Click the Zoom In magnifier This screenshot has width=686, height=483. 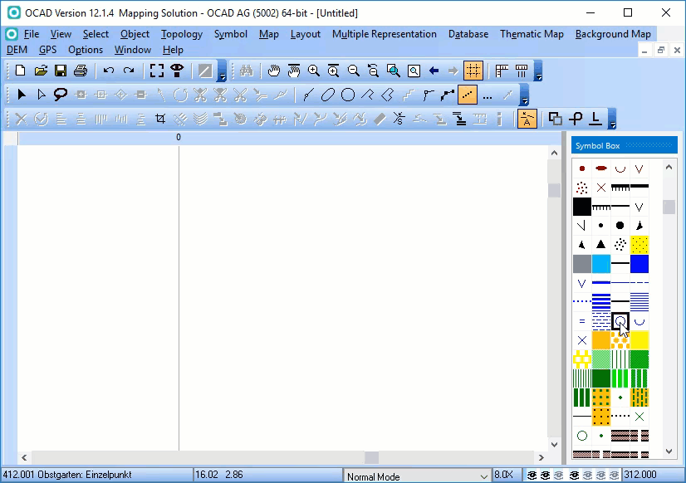point(313,71)
